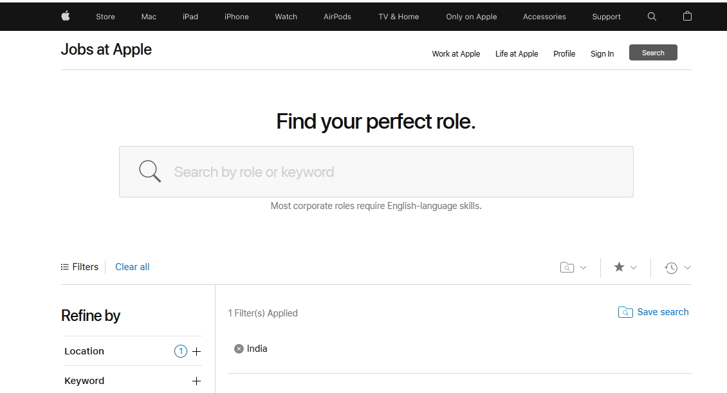
Task: Open the chevron beside the favorites star
Action: coord(634,268)
